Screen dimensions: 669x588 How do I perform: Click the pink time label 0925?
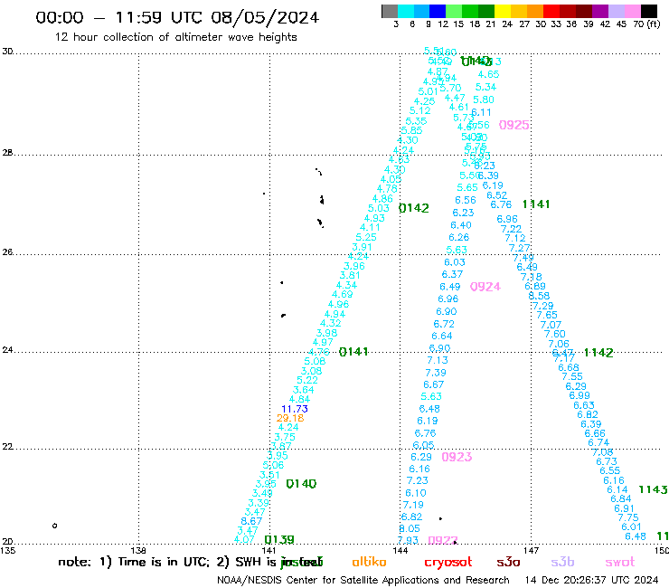tap(514, 125)
